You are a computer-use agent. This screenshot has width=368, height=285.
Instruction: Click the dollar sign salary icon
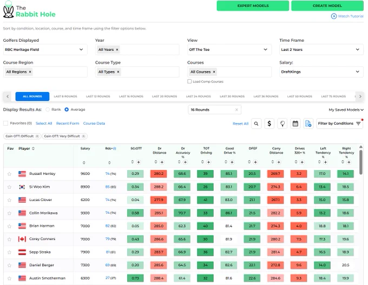269,124
